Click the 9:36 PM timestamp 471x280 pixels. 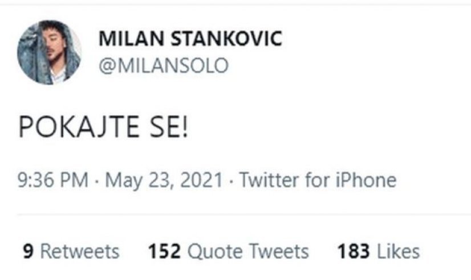point(53,181)
